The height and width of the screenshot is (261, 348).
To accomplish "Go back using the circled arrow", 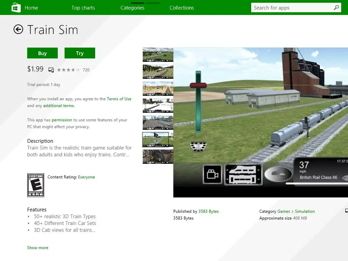I will click(18, 29).
